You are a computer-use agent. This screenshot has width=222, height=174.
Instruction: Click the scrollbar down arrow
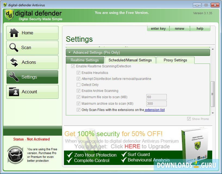pos(213,113)
